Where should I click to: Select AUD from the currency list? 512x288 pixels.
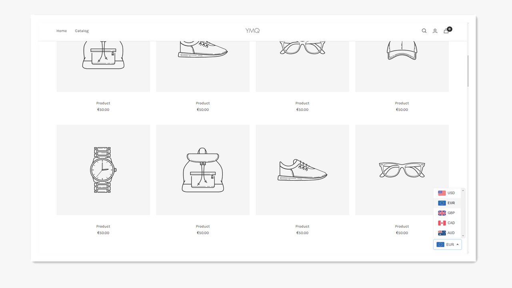[x=447, y=233]
